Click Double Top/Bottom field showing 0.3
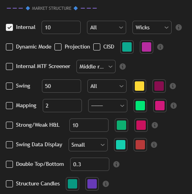 click(x=90, y=164)
